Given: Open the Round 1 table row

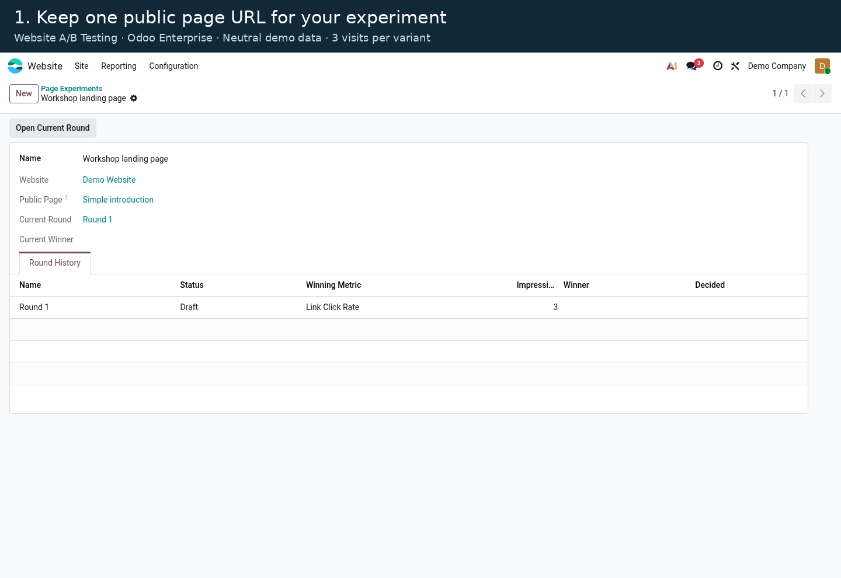Looking at the screenshot, I should (x=409, y=307).
